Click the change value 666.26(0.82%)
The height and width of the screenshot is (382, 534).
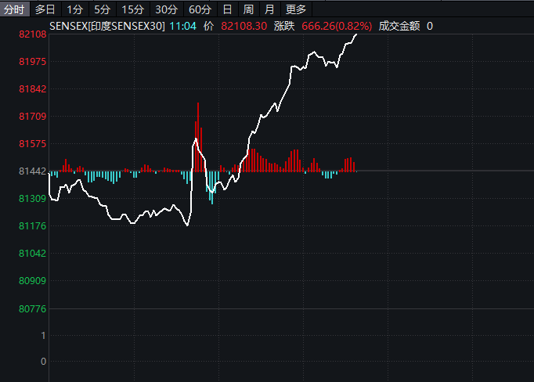336,26
